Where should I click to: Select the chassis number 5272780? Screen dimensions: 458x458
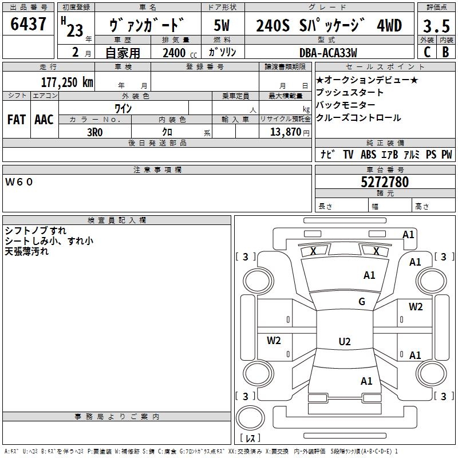tap(385, 183)
